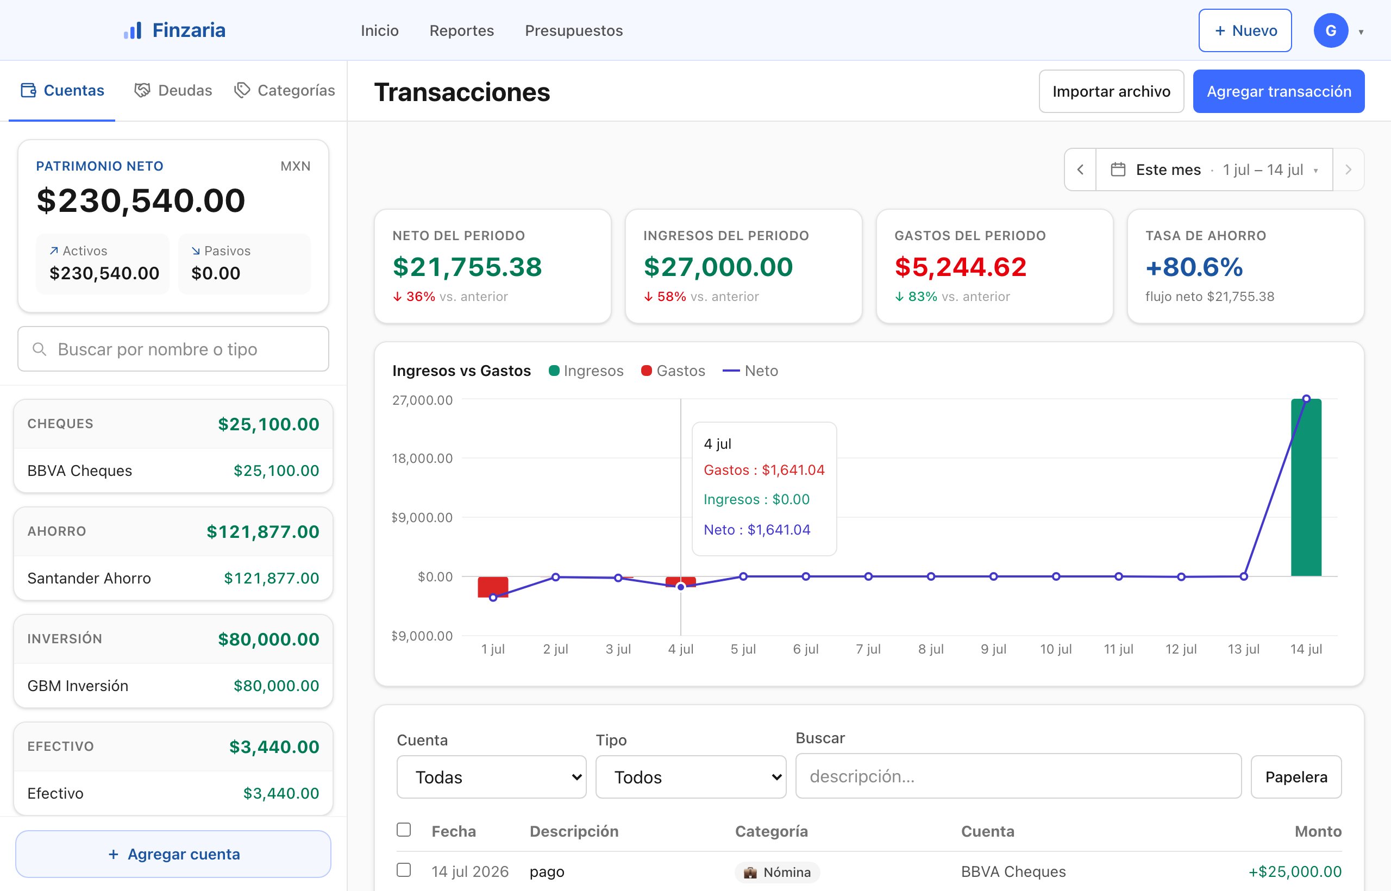This screenshot has width=1391, height=891.
Task: Open the Papelera button
Action: coord(1296,777)
